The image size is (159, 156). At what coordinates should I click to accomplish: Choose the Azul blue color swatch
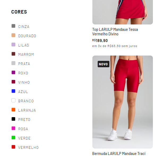13,91
